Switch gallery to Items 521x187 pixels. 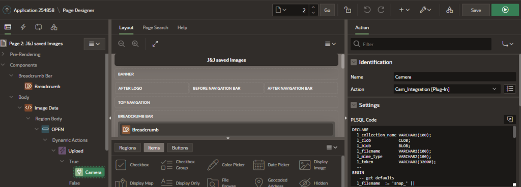click(x=154, y=147)
